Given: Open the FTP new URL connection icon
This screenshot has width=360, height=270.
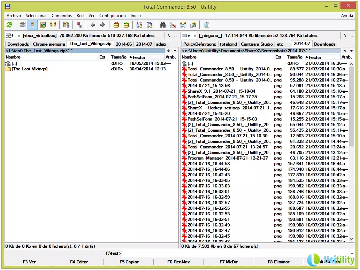Looking at the screenshot, I should 150,25.
